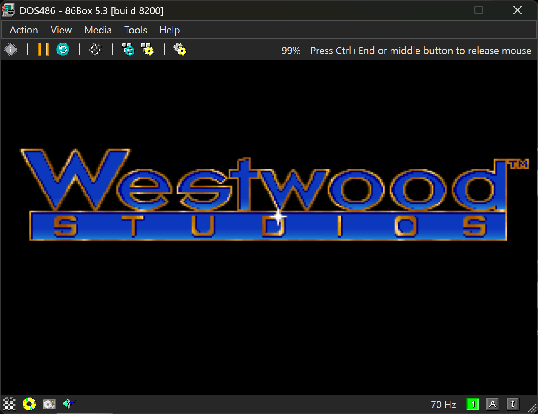
Task: Open machine Settings via the double-gear icon
Action: (x=180, y=50)
